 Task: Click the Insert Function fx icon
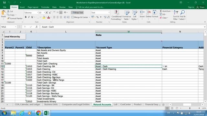[37, 27]
